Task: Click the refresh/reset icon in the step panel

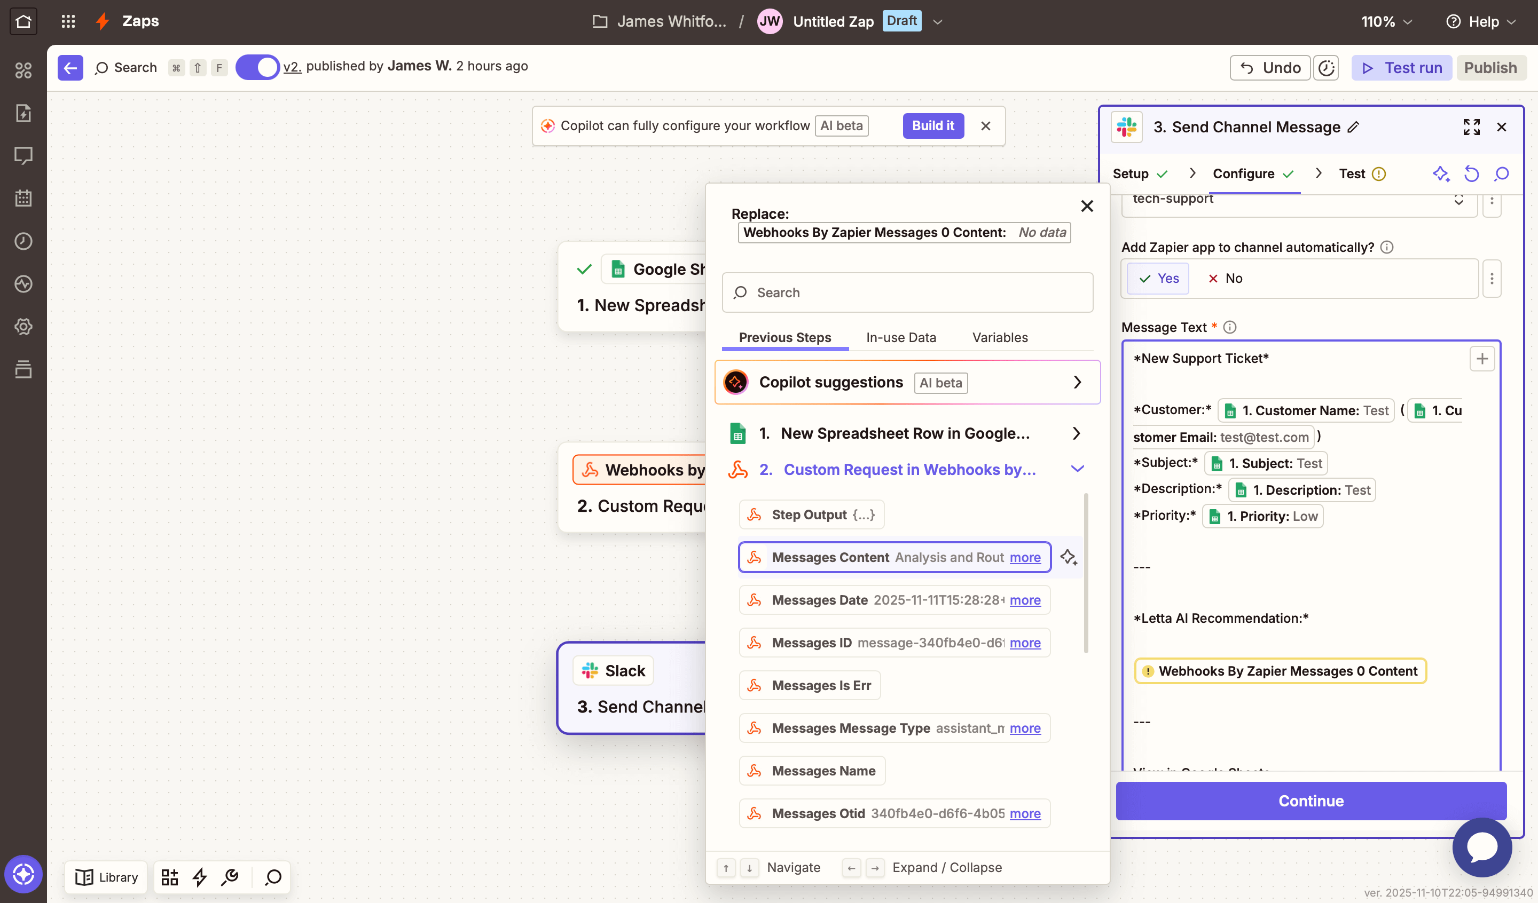Action: coord(1471,174)
